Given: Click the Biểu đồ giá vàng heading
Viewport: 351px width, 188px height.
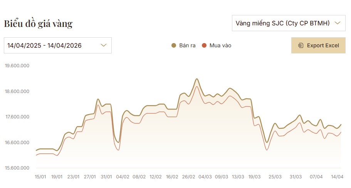Looking at the screenshot, I should click(x=38, y=23).
